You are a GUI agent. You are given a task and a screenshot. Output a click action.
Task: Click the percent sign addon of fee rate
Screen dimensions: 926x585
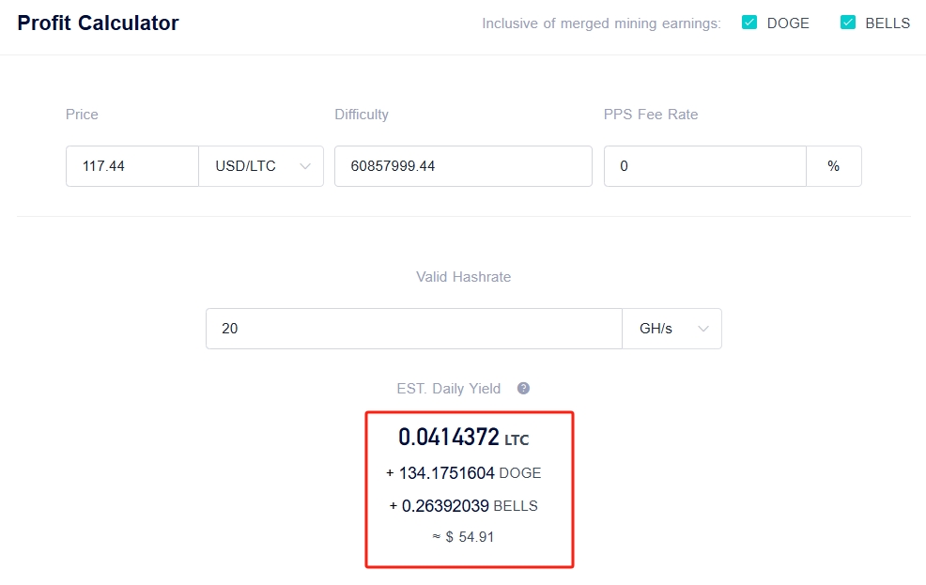click(x=833, y=166)
